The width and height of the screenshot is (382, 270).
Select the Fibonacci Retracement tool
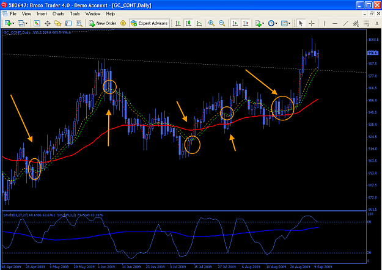pyautogui.click(x=366, y=23)
